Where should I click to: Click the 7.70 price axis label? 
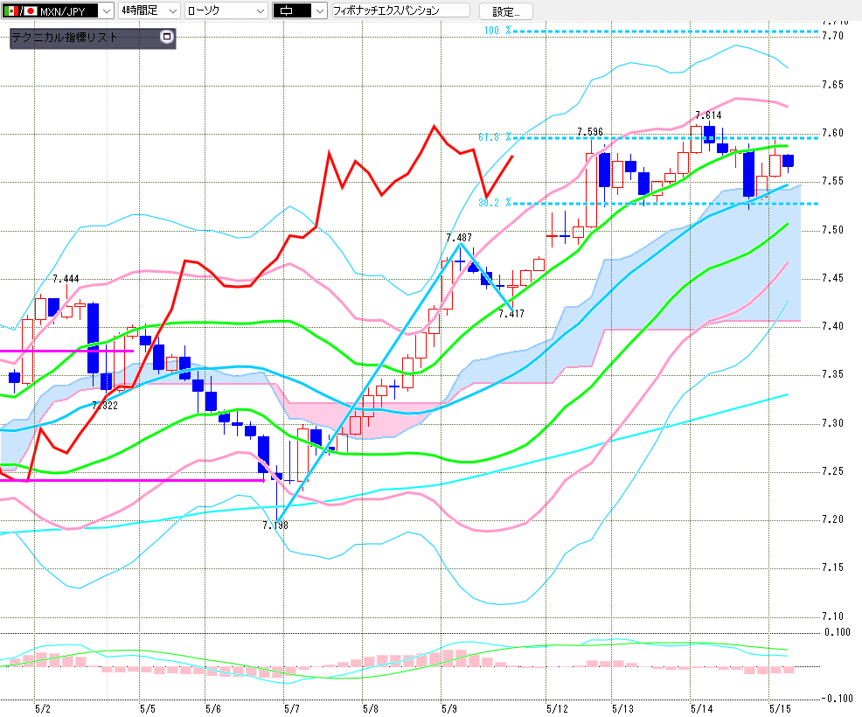833,36
